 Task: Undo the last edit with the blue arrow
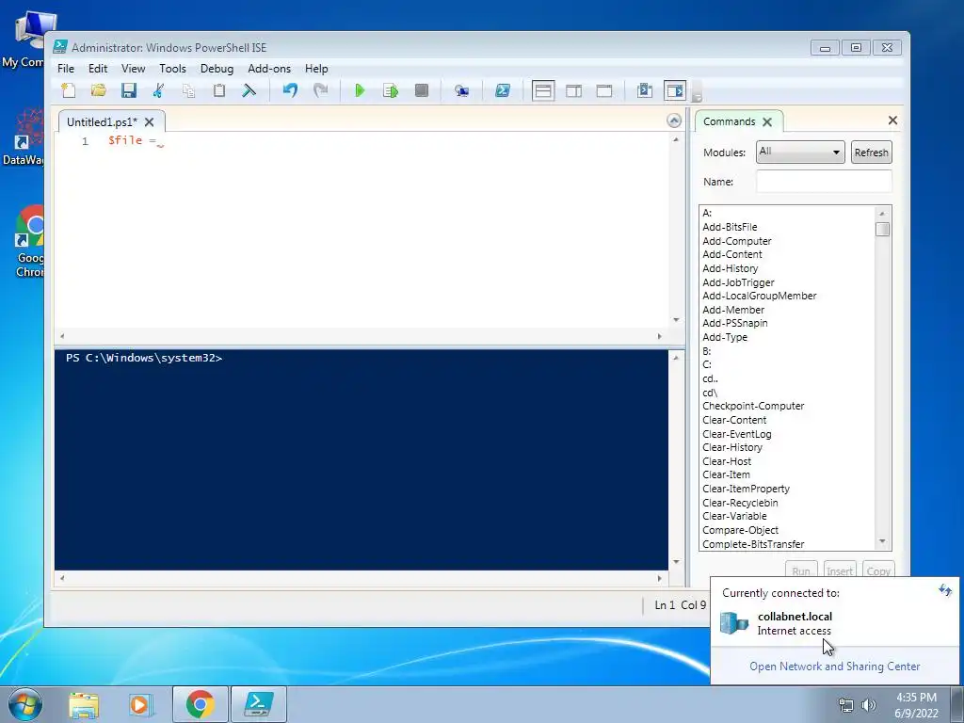[290, 91]
